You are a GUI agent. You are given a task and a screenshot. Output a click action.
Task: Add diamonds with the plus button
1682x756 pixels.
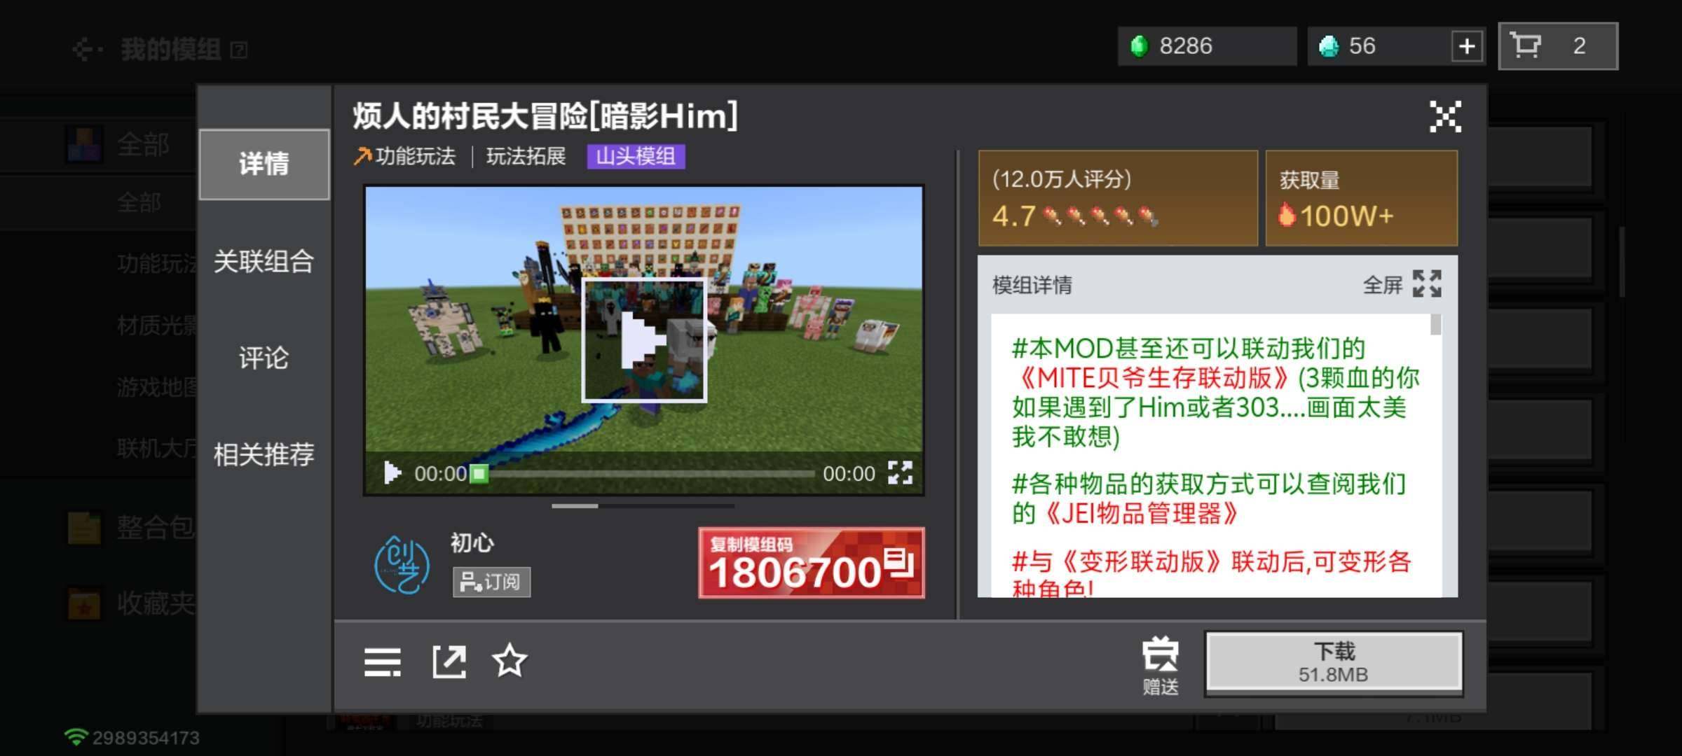point(1467,46)
